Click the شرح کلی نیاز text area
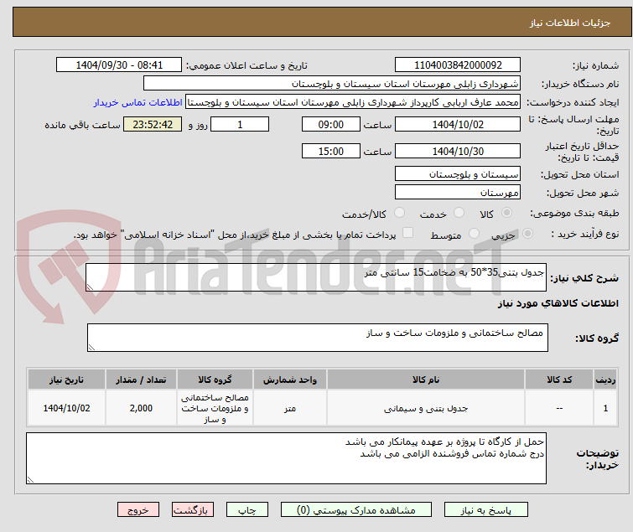This screenshot has width=633, height=532. click(x=316, y=277)
